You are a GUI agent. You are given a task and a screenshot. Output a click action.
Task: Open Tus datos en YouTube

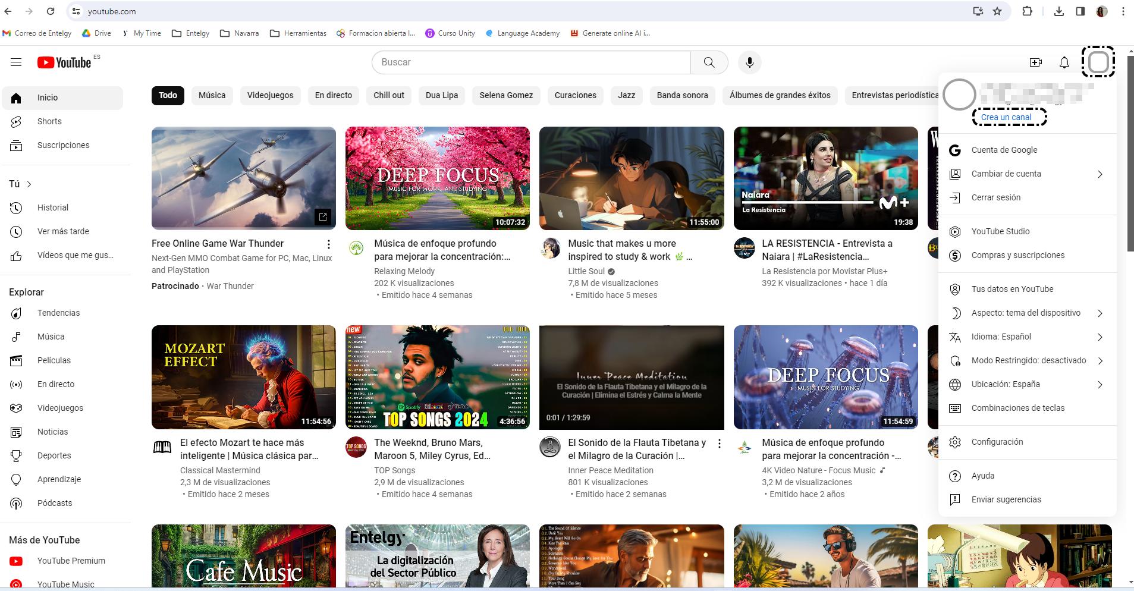pos(1027,289)
